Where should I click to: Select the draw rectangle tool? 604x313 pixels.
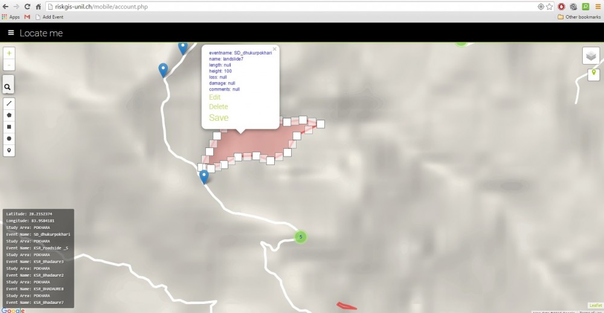tap(9, 127)
